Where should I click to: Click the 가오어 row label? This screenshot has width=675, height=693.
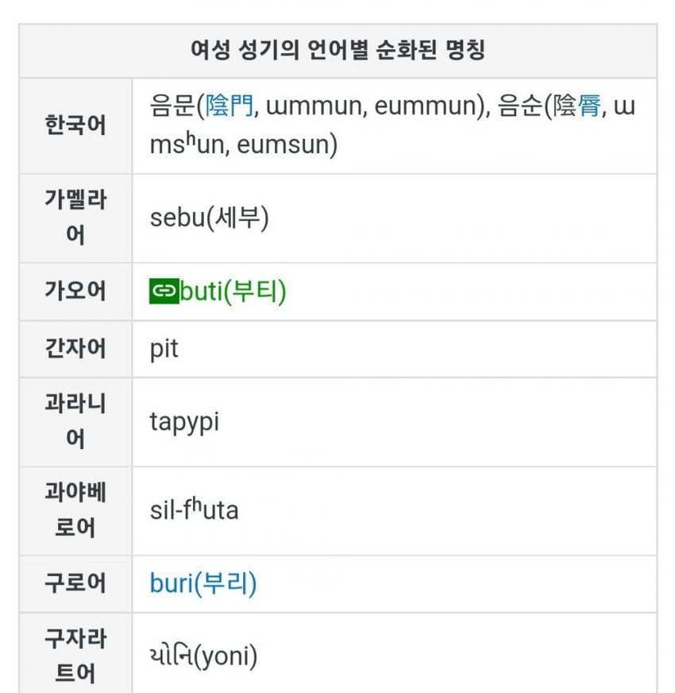(75, 291)
